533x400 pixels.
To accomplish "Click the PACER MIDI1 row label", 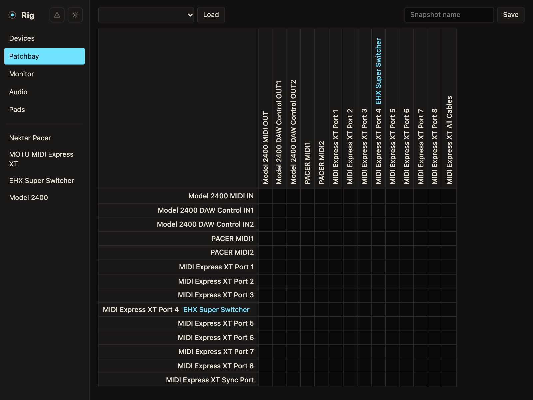I will click(x=232, y=239).
